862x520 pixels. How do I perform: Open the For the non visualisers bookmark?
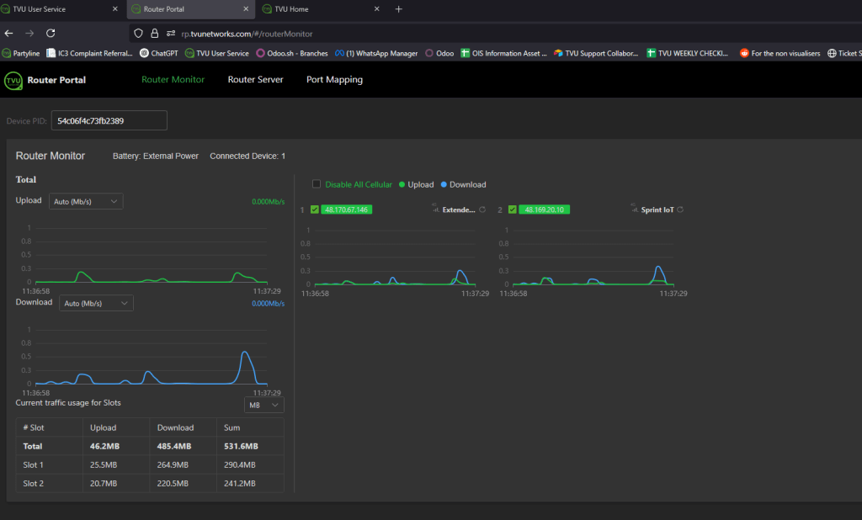[x=780, y=53]
